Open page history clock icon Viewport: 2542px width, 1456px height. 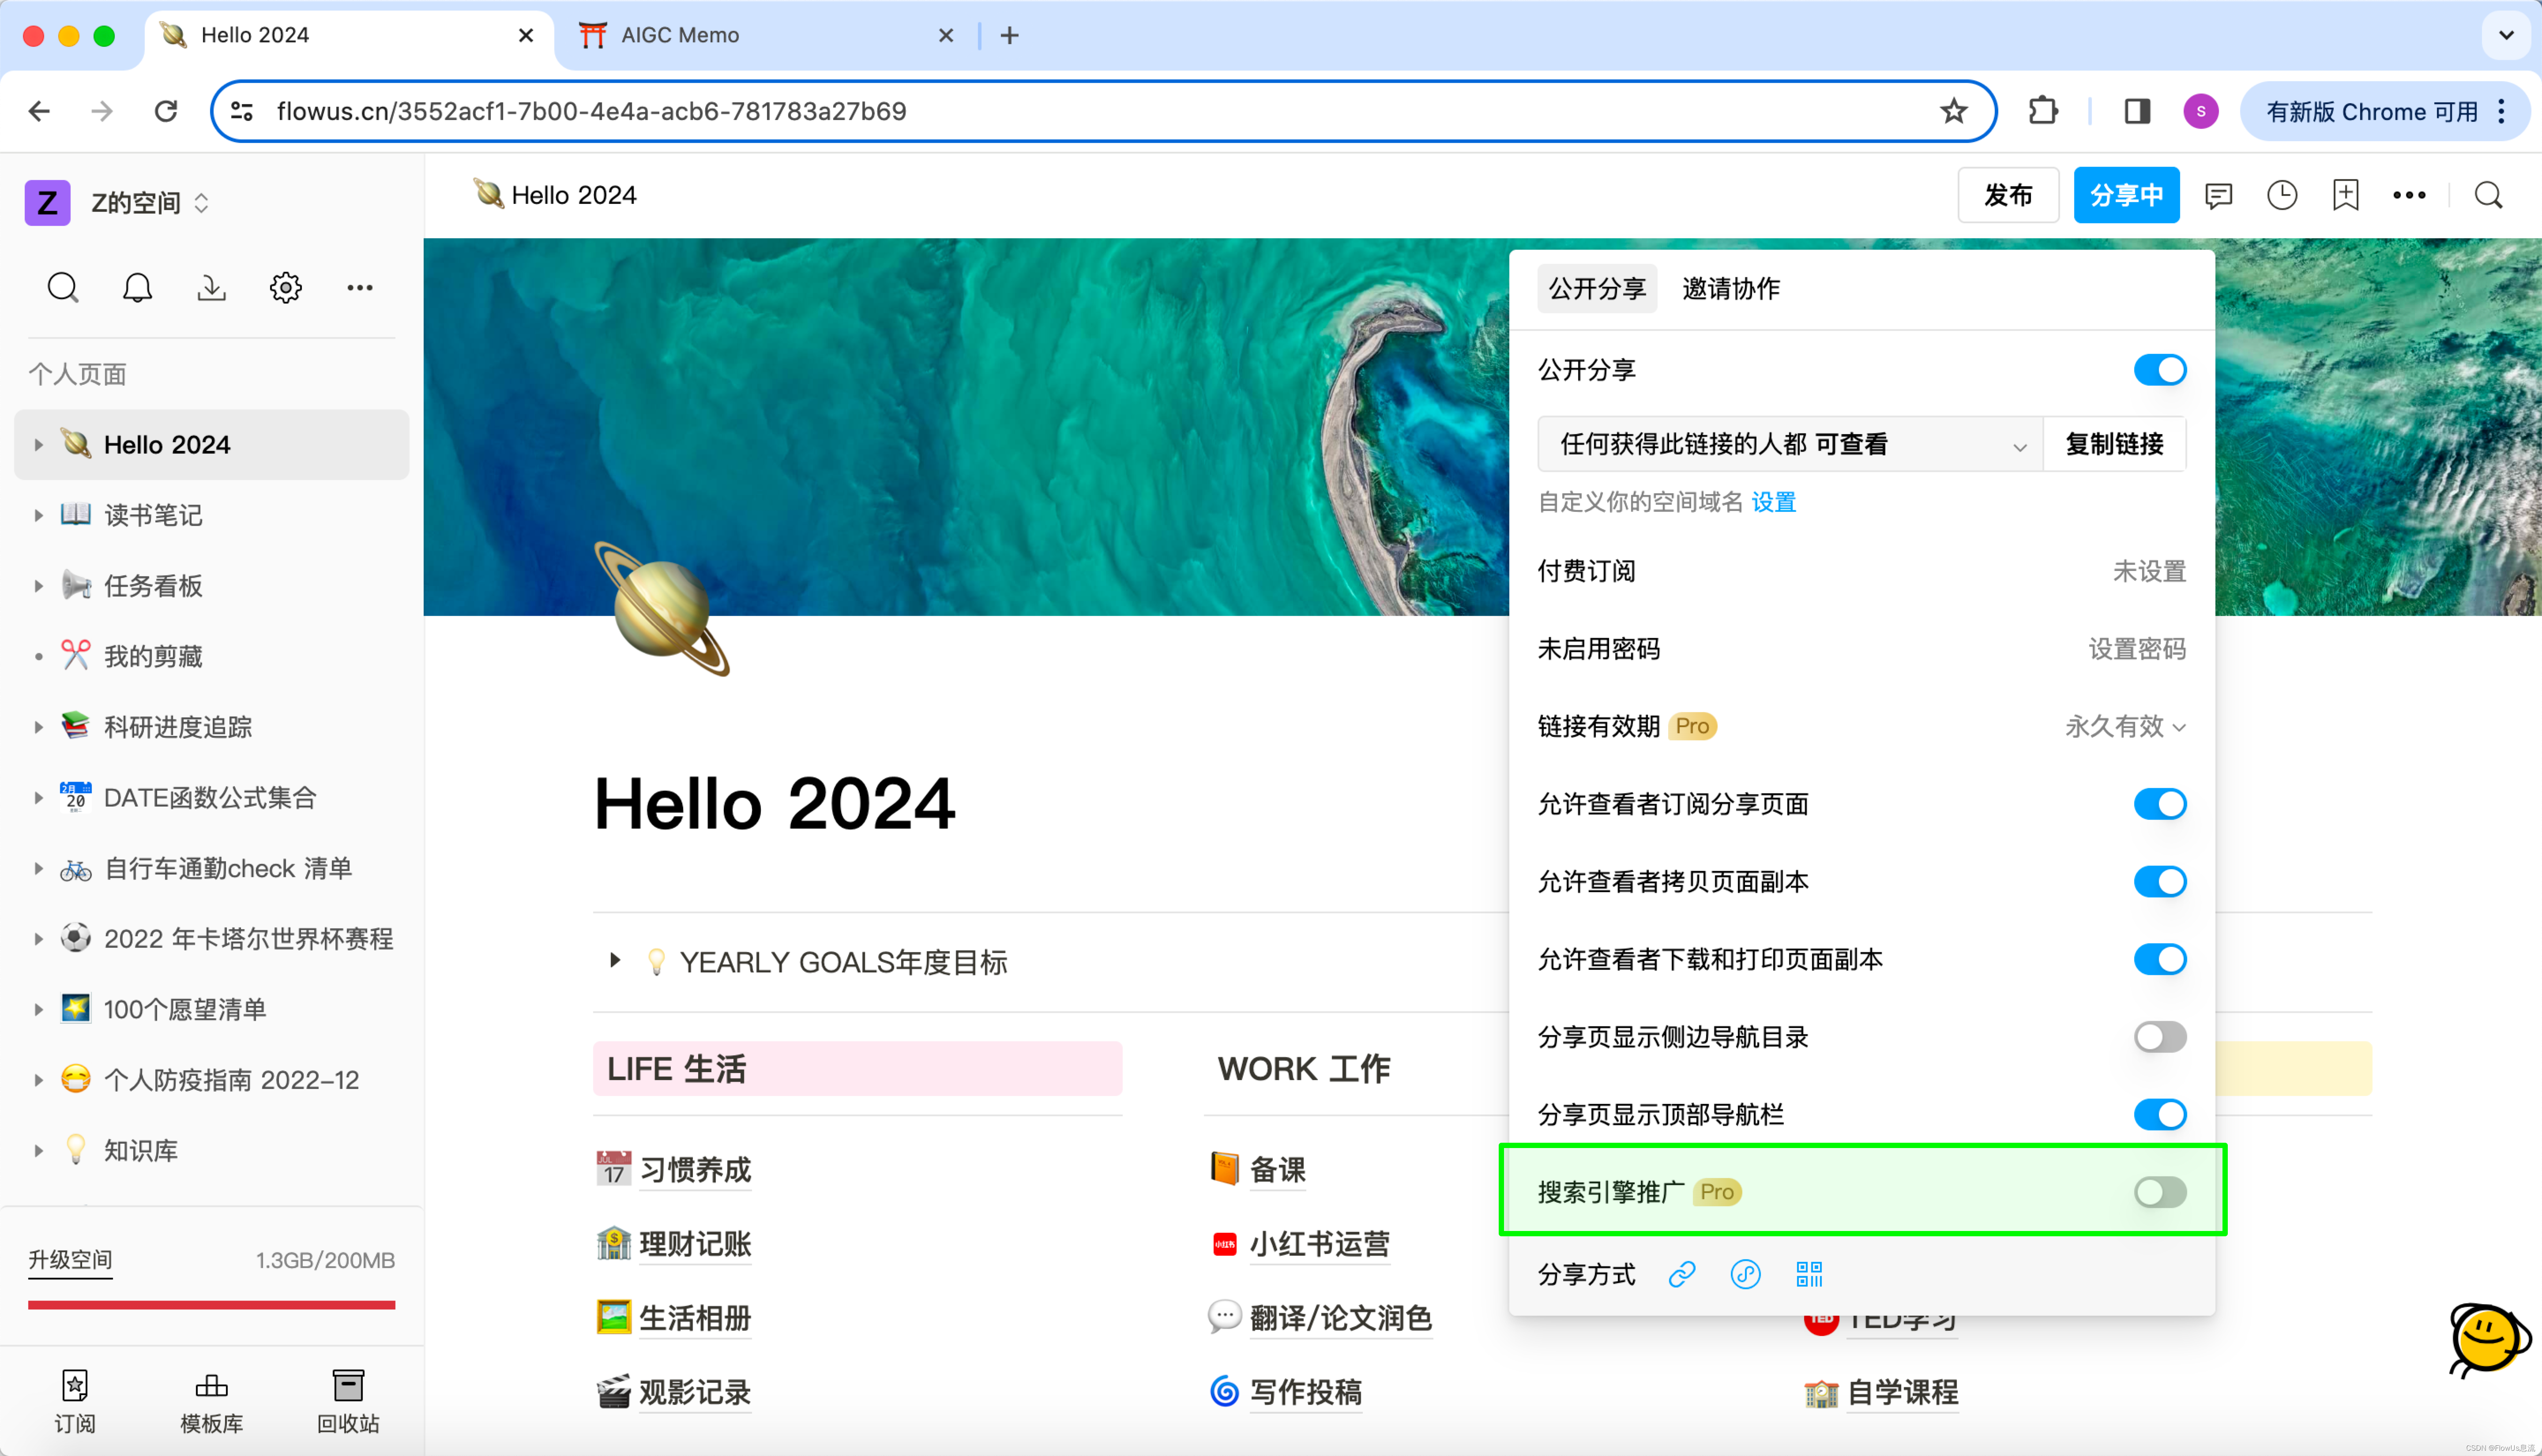pyautogui.click(x=2282, y=195)
